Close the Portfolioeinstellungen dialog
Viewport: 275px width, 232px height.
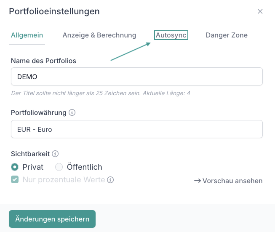coord(260,11)
